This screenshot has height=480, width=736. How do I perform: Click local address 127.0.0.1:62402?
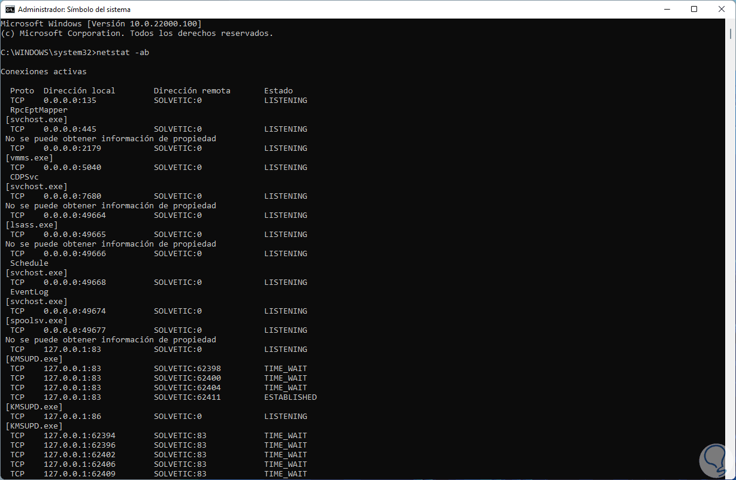tap(80, 455)
